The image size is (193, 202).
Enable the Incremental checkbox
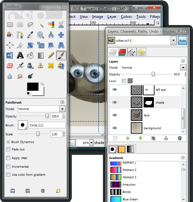point(8,167)
